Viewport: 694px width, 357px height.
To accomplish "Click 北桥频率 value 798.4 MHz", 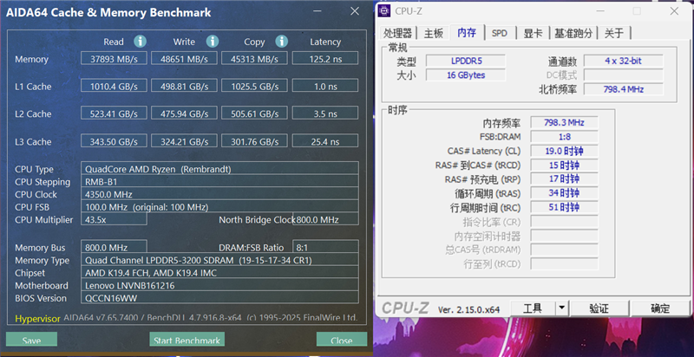I will pos(623,88).
